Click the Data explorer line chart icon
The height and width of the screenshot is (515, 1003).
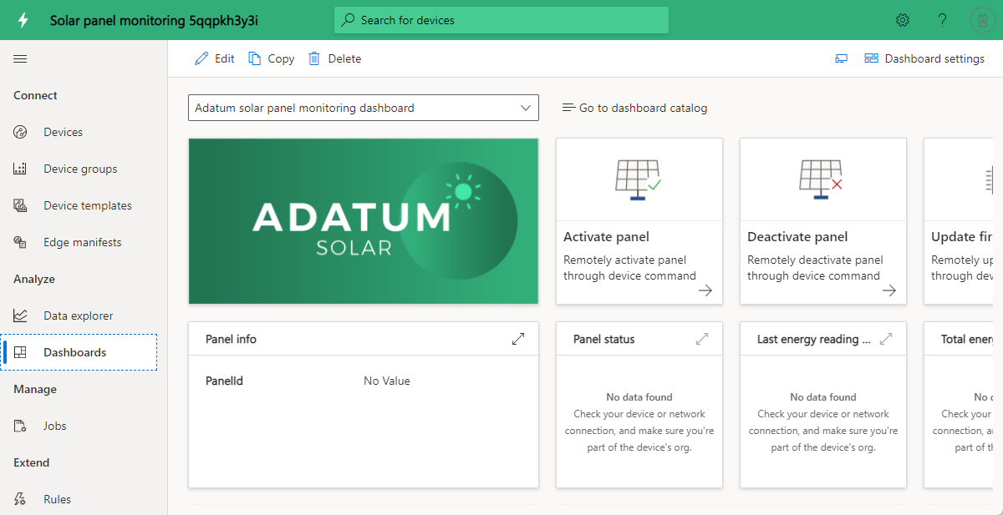(x=20, y=316)
